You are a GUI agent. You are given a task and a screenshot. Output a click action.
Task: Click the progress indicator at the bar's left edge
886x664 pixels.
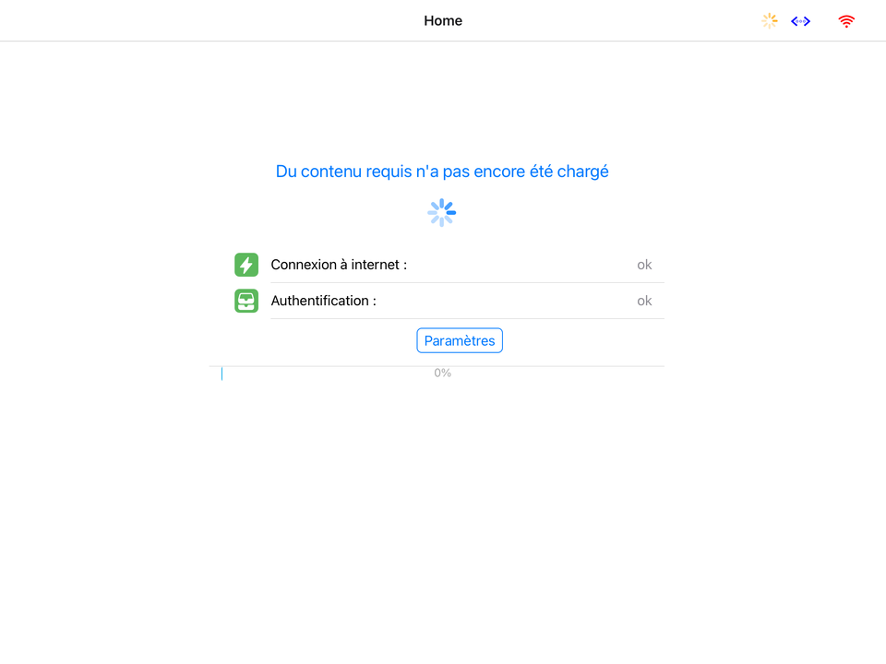coord(221,373)
